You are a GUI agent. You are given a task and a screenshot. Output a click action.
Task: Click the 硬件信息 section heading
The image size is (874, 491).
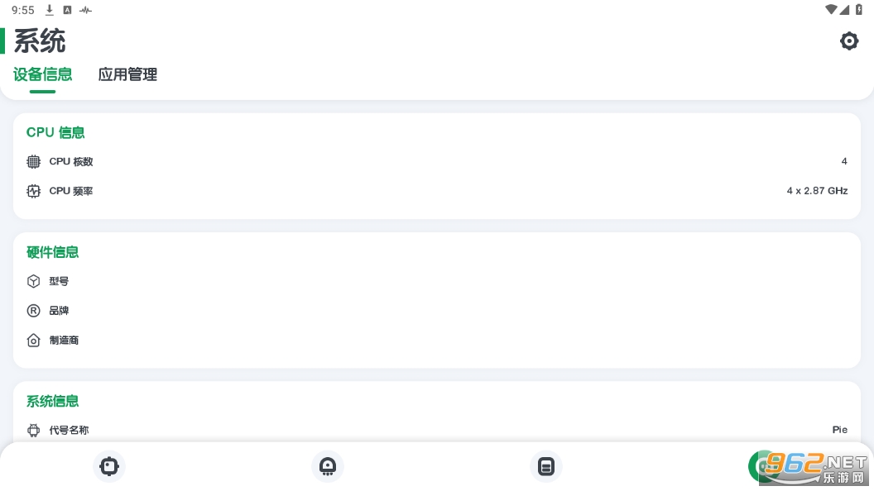click(52, 252)
